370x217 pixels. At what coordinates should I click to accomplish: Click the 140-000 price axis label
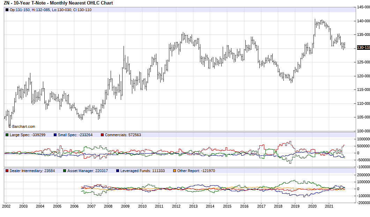(x=363, y=21)
